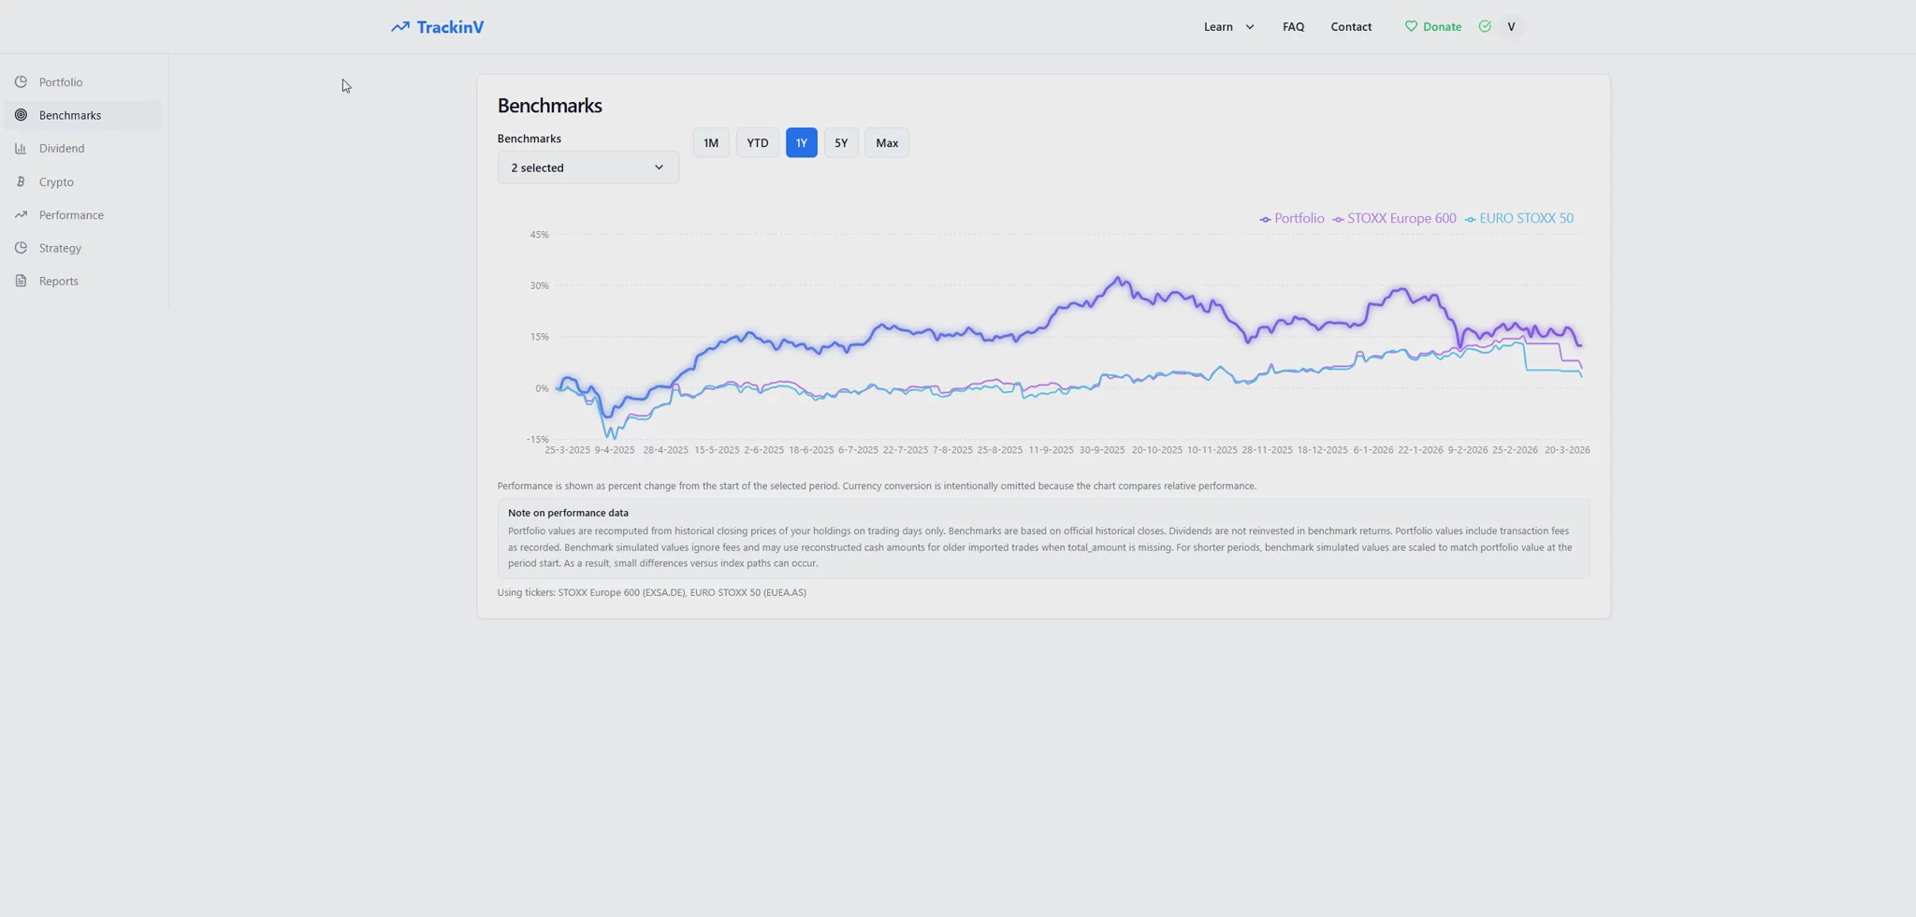1916x917 pixels.
Task: Toggle the STOXX Europe 600 legend series
Action: tap(1395, 219)
